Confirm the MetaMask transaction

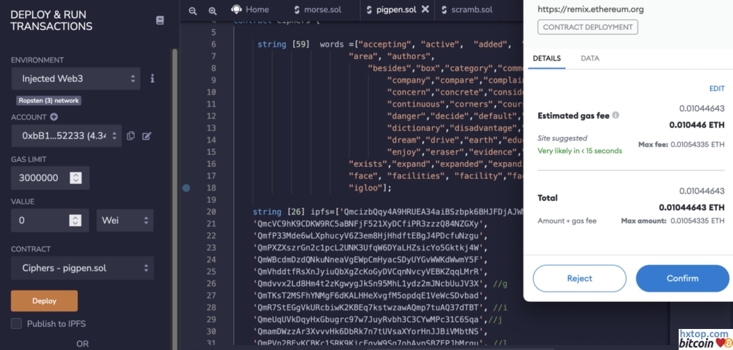(682, 278)
